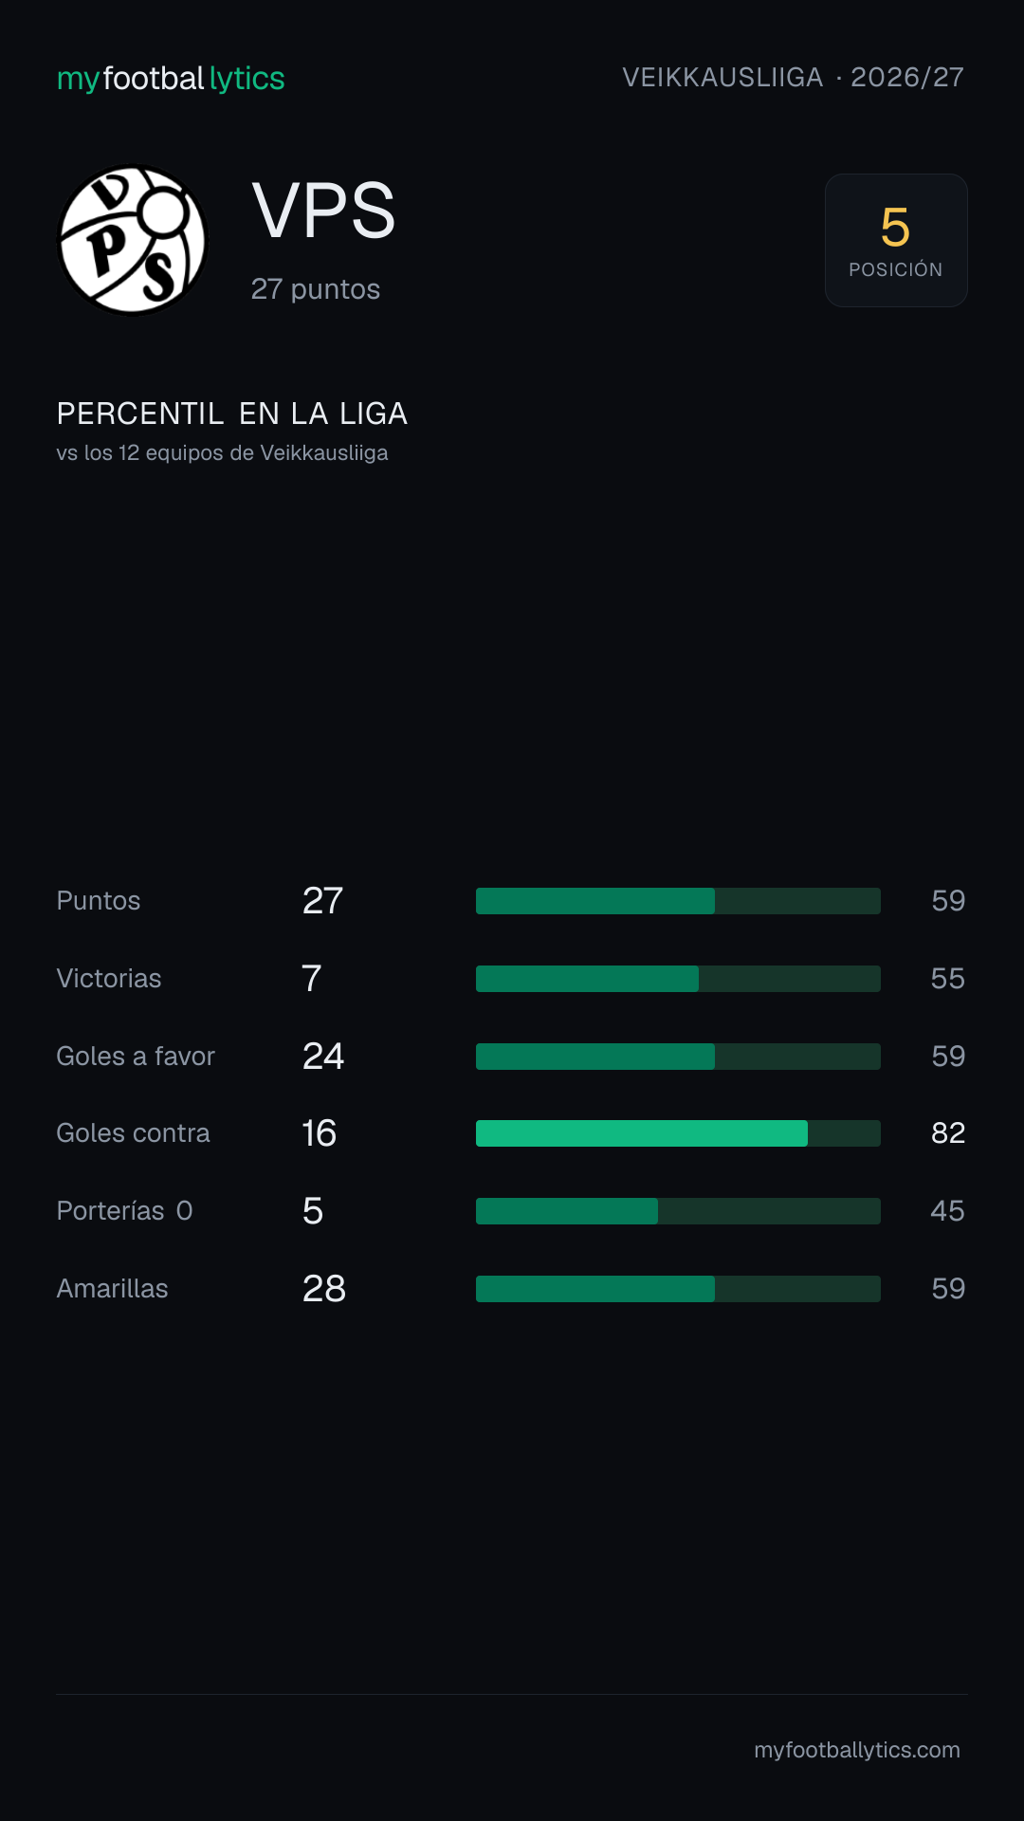Select the position 5 badge
This screenshot has height=1821, width=1024.
tap(896, 240)
